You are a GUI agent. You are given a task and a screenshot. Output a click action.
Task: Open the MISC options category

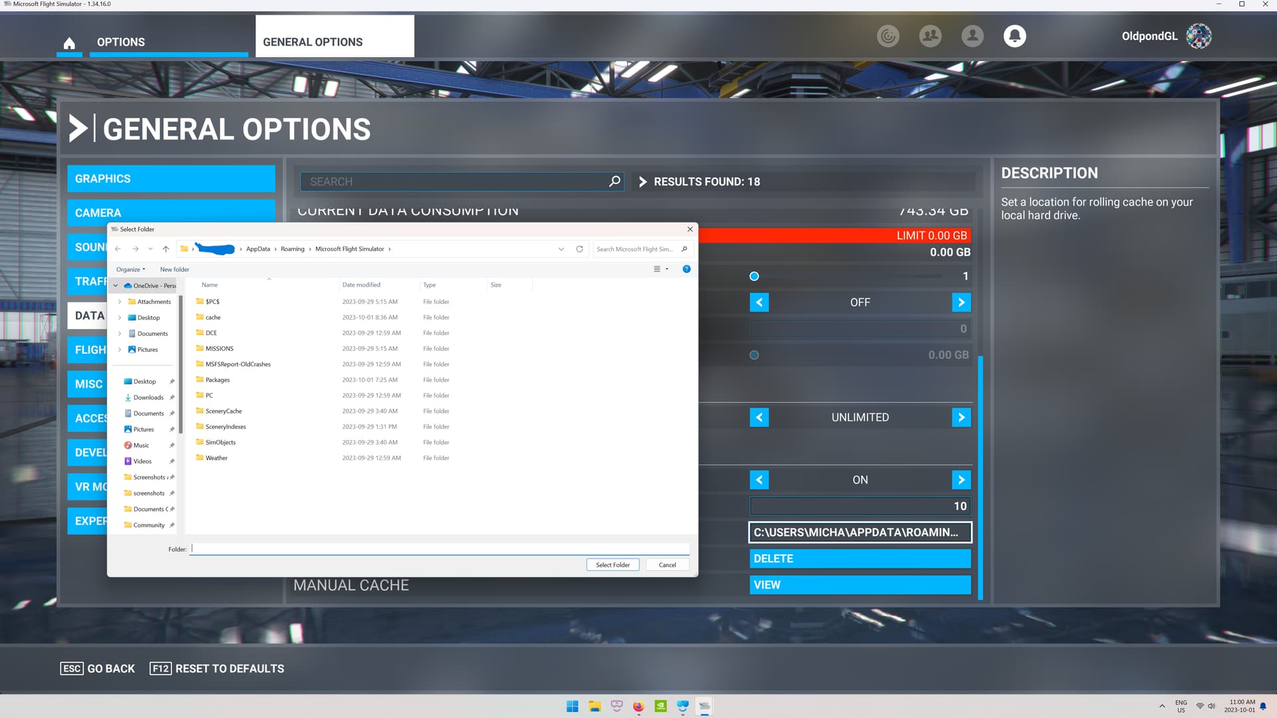[87, 384]
